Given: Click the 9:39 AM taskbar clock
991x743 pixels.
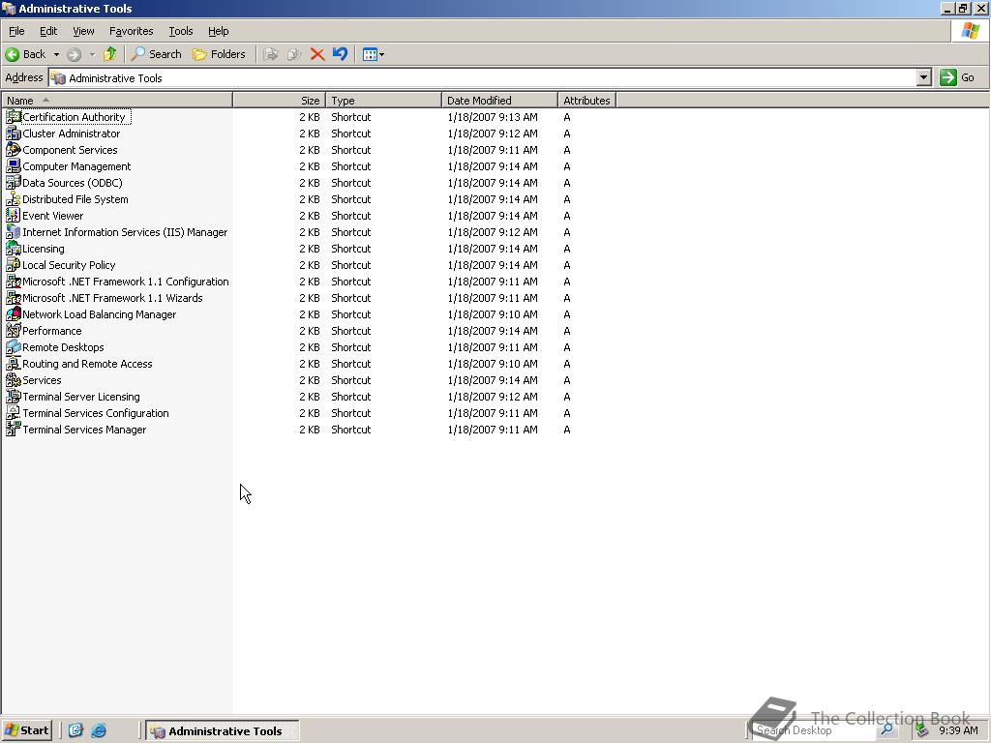Looking at the screenshot, I should click(x=958, y=730).
